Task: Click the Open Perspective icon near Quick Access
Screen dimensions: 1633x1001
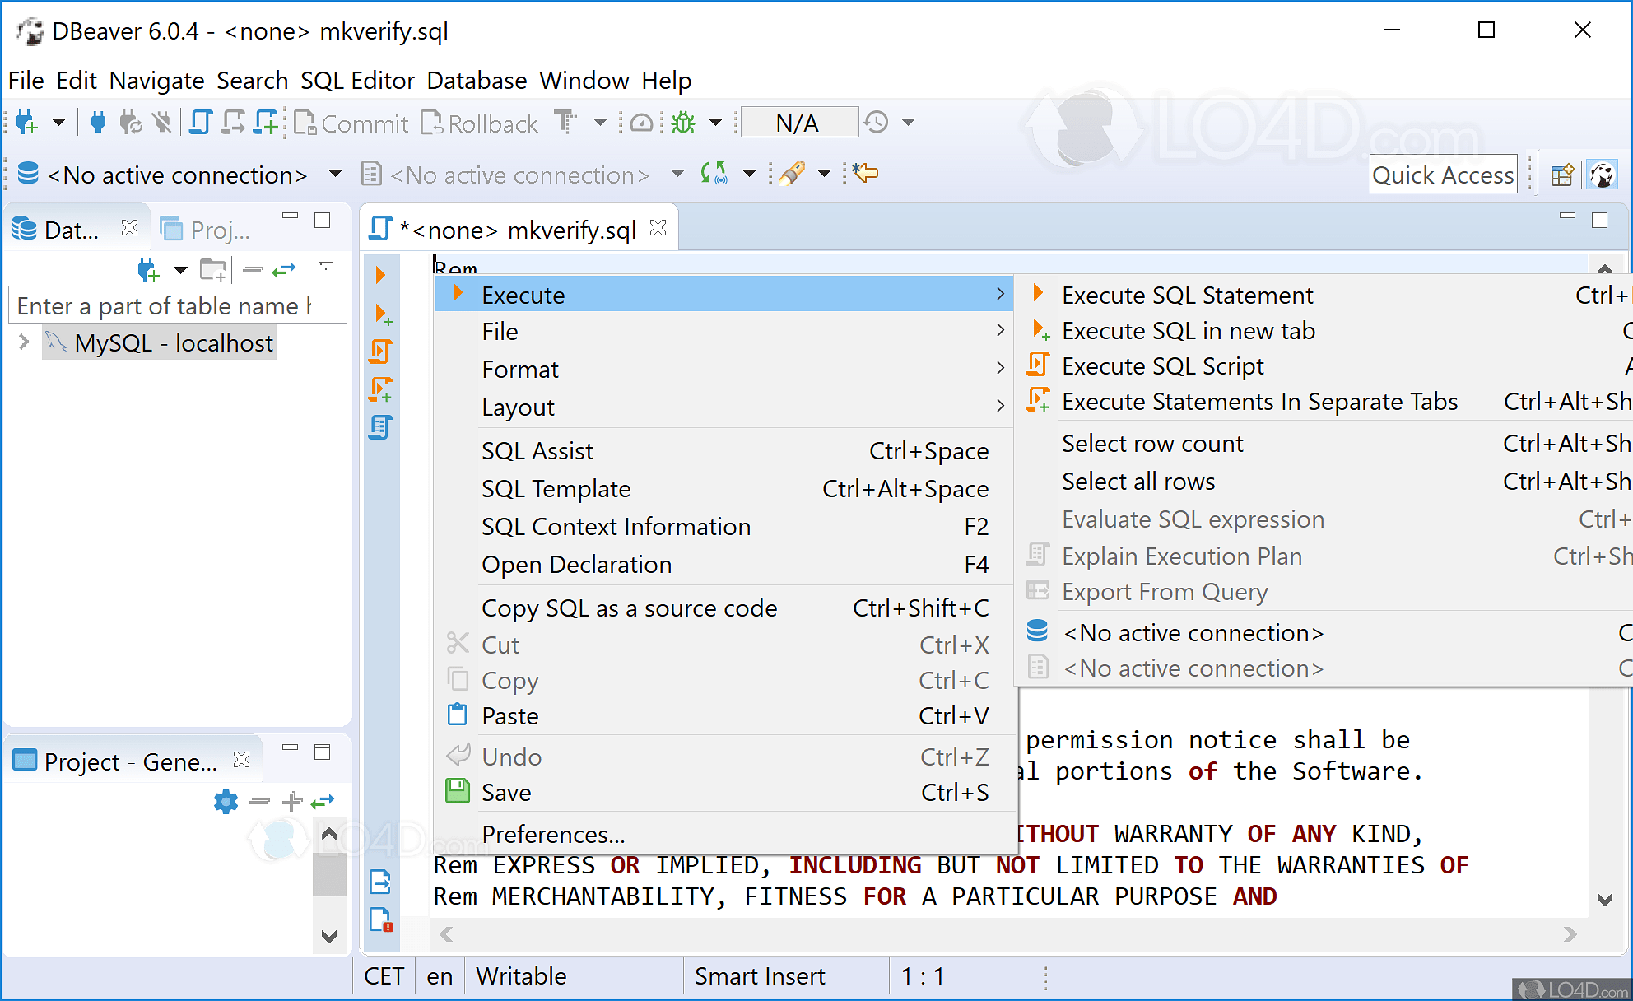Action: pyautogui.click(x=1561, y=175)
